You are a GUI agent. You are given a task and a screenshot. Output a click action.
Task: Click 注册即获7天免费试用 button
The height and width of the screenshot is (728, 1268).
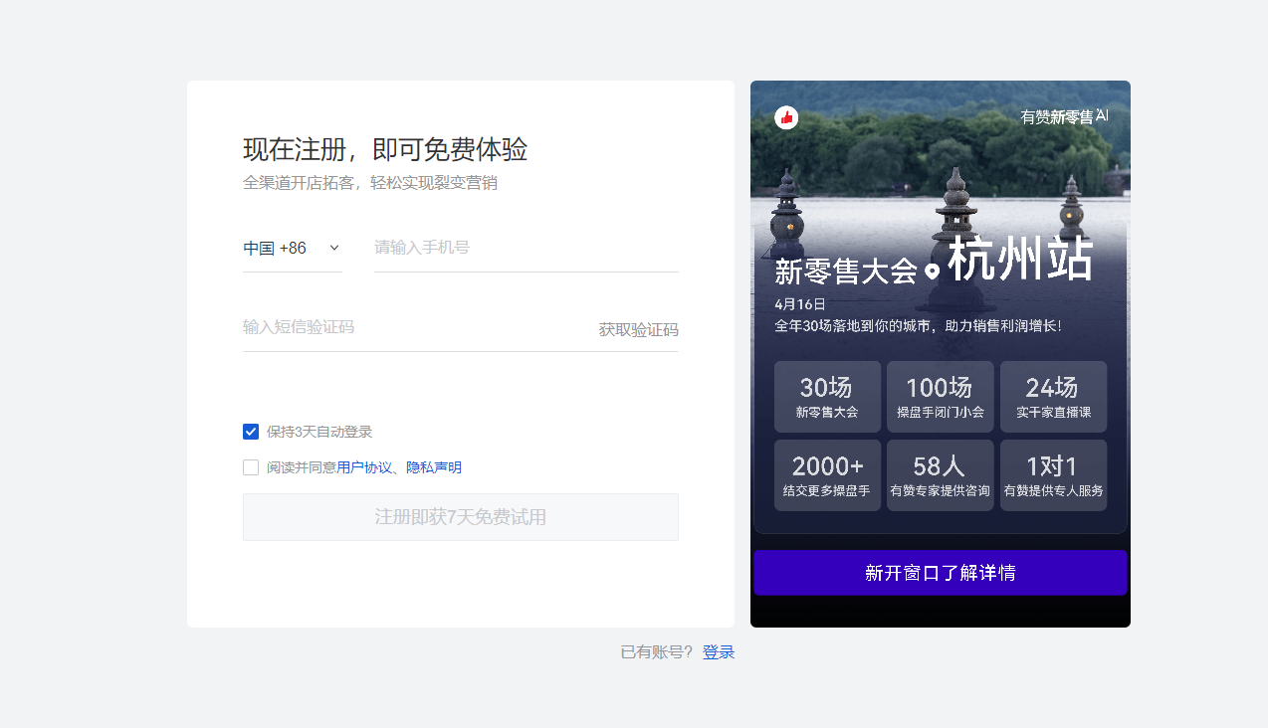click(461, 517)
